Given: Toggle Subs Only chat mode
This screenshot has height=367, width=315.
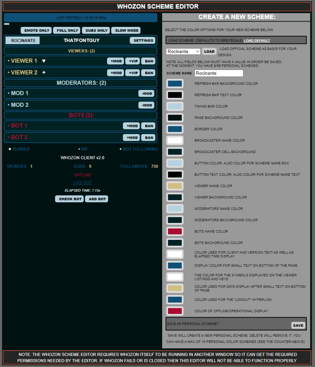Looking at the screenshot, I should click(96, 30).
